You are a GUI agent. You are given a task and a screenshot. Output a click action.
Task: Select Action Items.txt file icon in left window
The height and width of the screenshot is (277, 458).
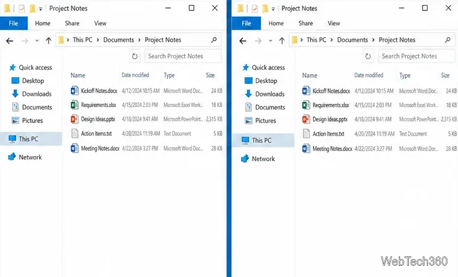(75, 133)
